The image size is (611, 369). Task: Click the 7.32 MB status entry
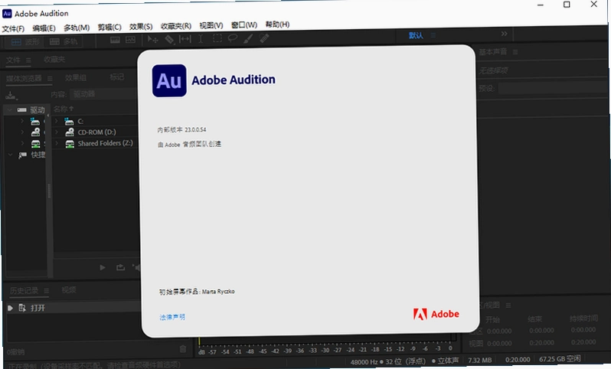click(479, 361)
